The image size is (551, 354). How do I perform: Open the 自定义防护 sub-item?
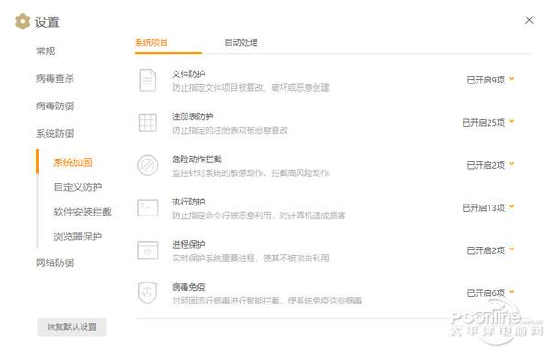(x=78, y=187)
